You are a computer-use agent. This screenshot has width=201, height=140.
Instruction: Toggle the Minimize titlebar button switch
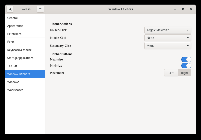pos(186,66)
